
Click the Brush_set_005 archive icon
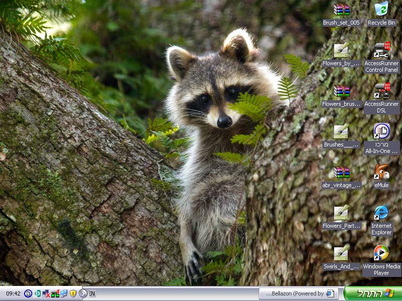342,10
